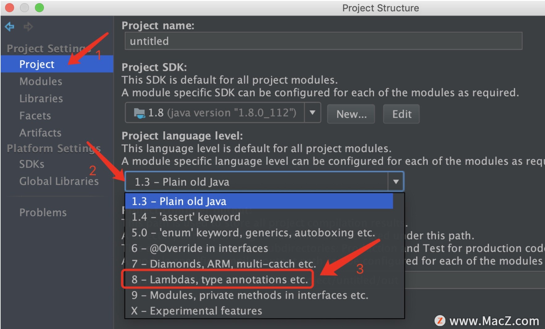Select SDKs under Platform Settings
Viewport: 545px width, 329px height.
pos(32,164)
